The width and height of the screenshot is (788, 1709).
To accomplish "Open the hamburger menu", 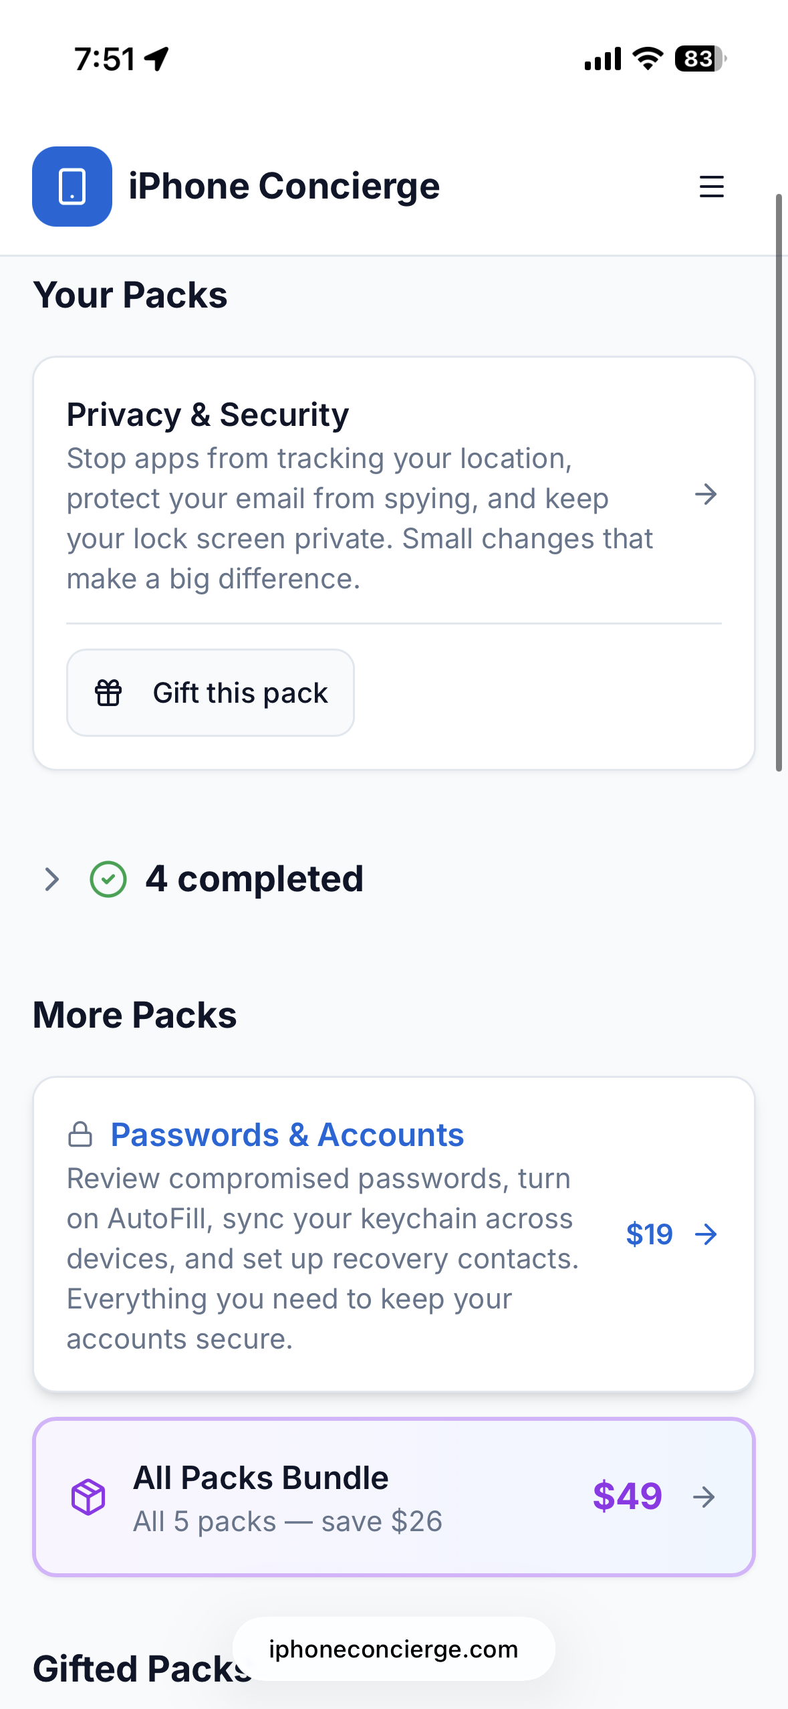I will [x=711, y=187].
